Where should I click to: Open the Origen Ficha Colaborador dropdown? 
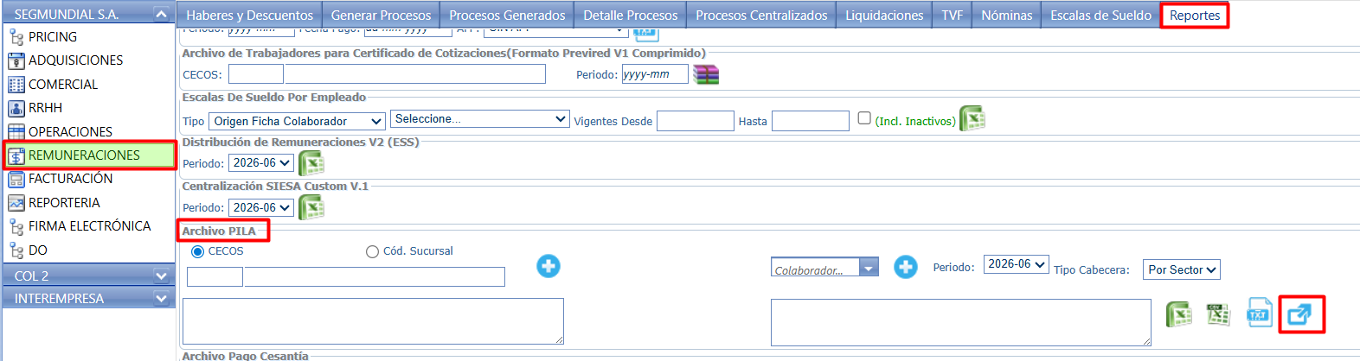coord(297,121)
